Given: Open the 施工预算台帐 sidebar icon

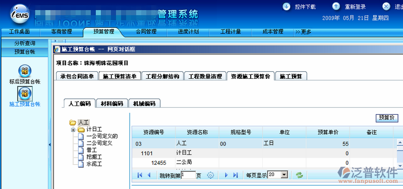Looking at the screenshot, I should point(25,93).
